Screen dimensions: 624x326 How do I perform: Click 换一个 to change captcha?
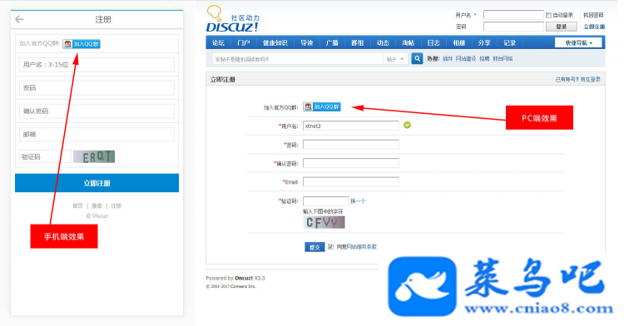(358, 201)
